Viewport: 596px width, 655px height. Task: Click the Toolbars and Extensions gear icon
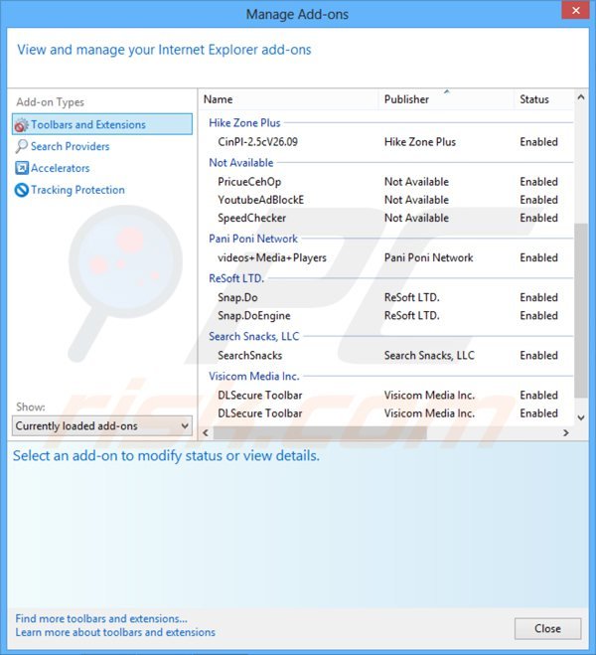pyautogui.click(x=21, y=125)
